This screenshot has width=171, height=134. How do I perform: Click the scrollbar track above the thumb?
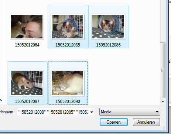163,21
